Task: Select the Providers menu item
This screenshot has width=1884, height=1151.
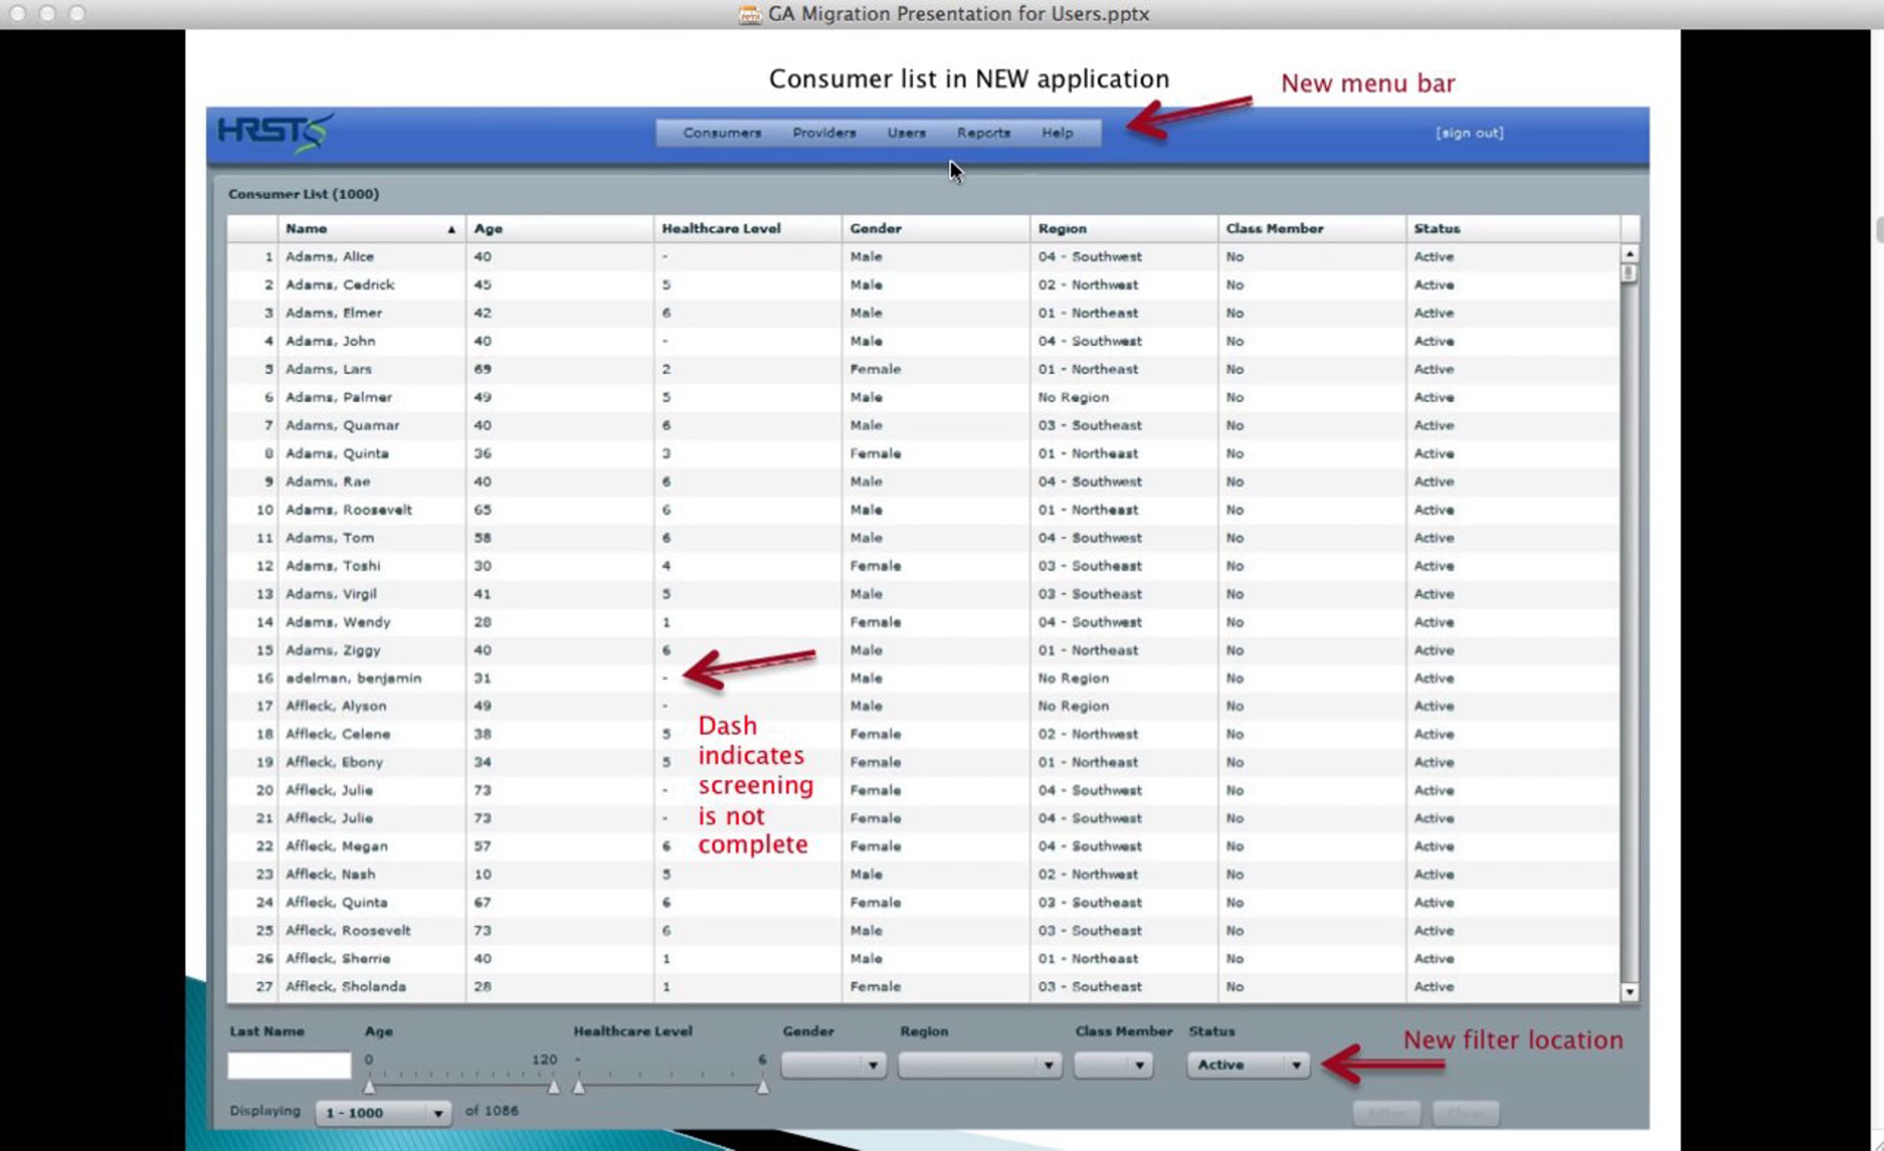Action: coord(823,133)
